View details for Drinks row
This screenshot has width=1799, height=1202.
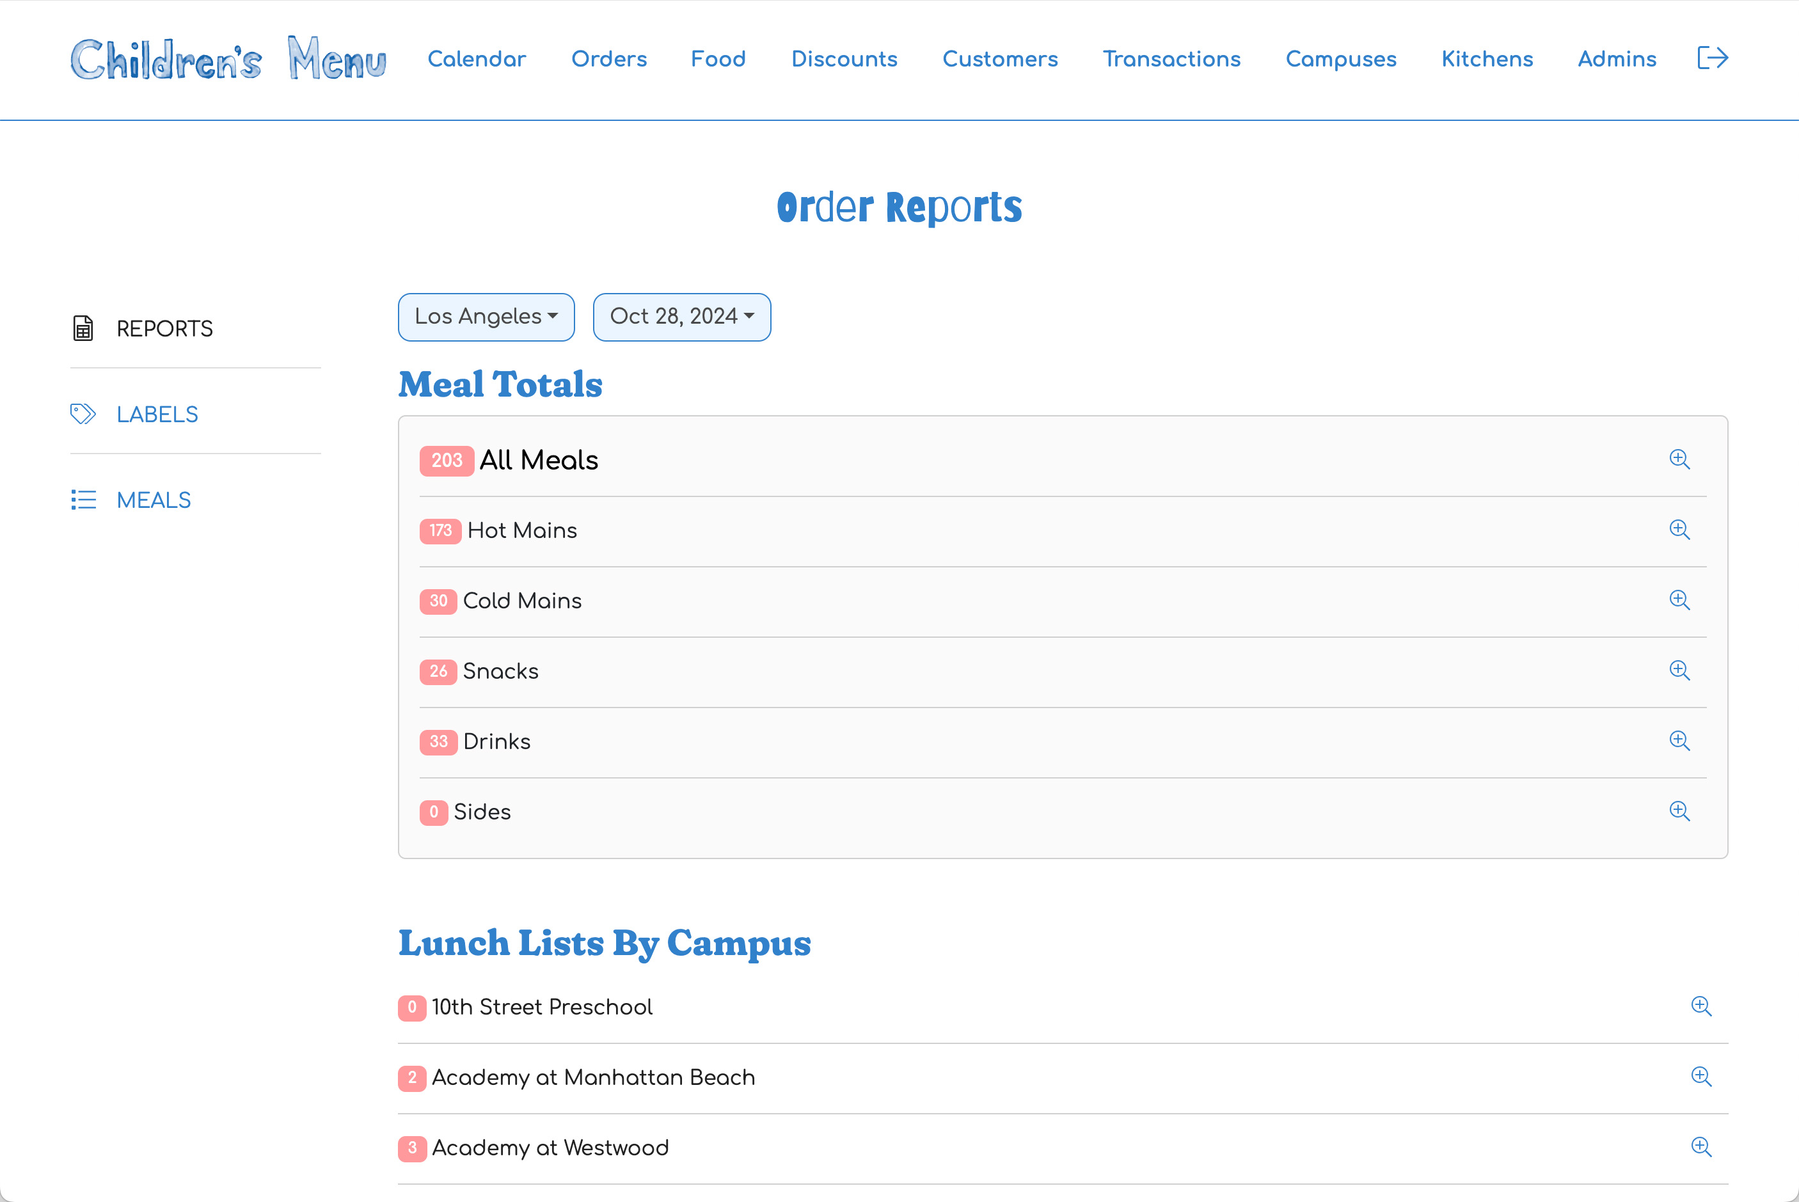pos(1679,741)
